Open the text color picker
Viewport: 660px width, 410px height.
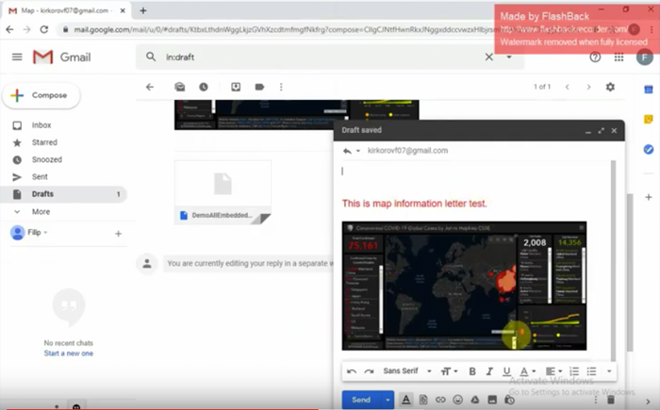(x=527, y=371)
